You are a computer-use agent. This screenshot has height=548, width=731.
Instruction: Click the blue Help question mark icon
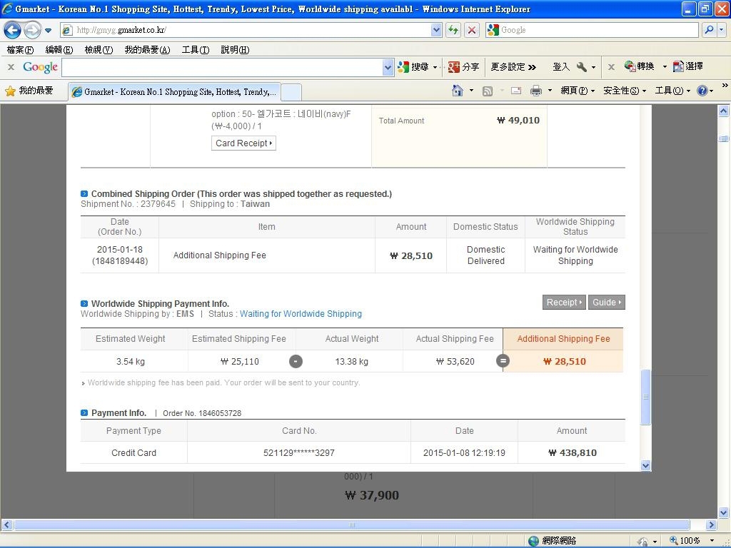click(x=702, y=91)
